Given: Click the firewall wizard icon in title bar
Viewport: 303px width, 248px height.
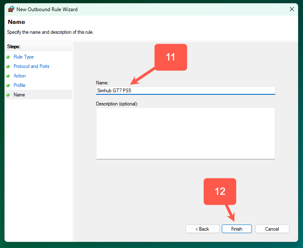Looking at the screenshot, I should [11, 9].
